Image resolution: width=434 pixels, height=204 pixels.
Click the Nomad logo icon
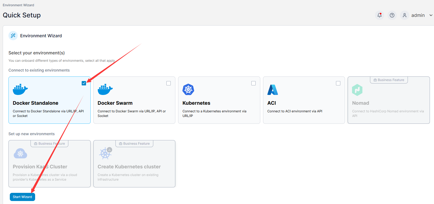[357, 90]
